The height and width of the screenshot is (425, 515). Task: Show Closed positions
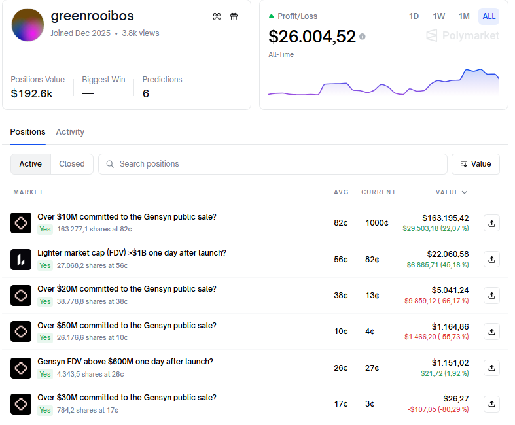point(72,163)
